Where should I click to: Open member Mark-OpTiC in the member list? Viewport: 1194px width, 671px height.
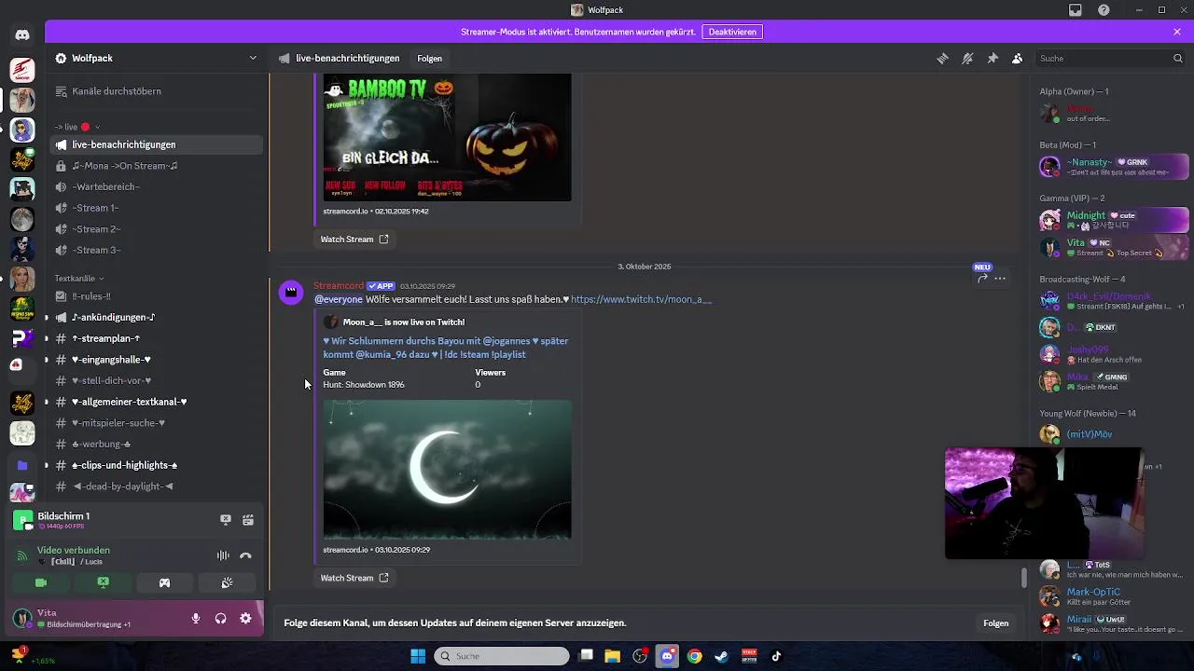coord(1114,596)
